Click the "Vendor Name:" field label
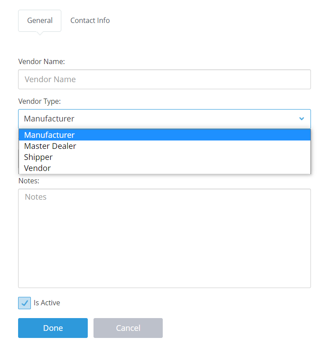Image resolution: width=318 pixels, height=349 pixels. 41,61
